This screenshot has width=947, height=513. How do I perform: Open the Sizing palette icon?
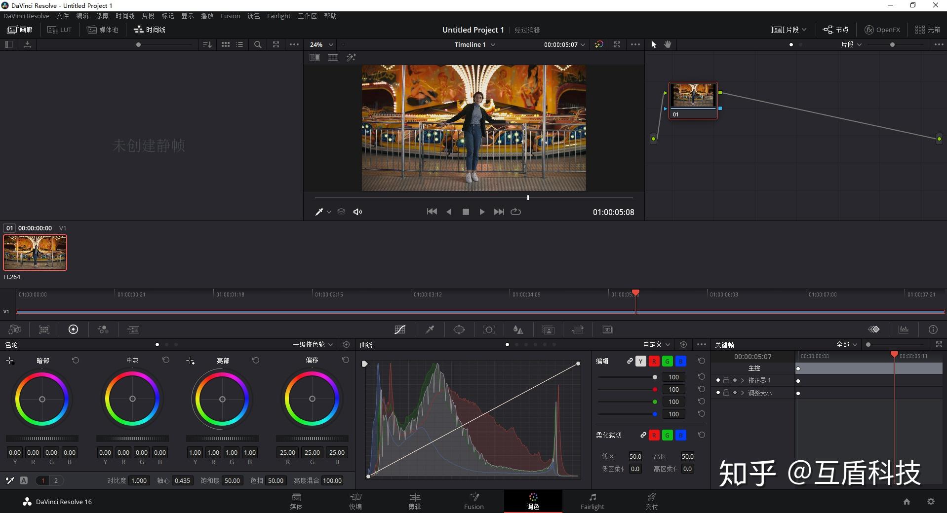[x=577, y=330]
